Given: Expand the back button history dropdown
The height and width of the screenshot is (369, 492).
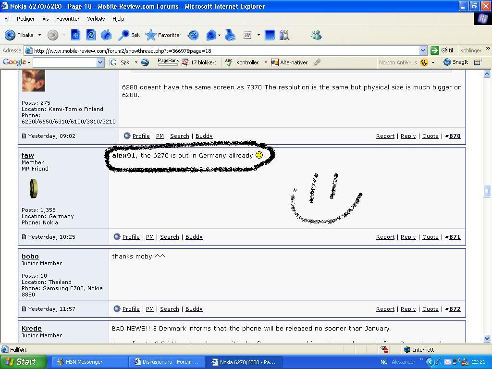Looking at the screenshot, I should [39, 35].
